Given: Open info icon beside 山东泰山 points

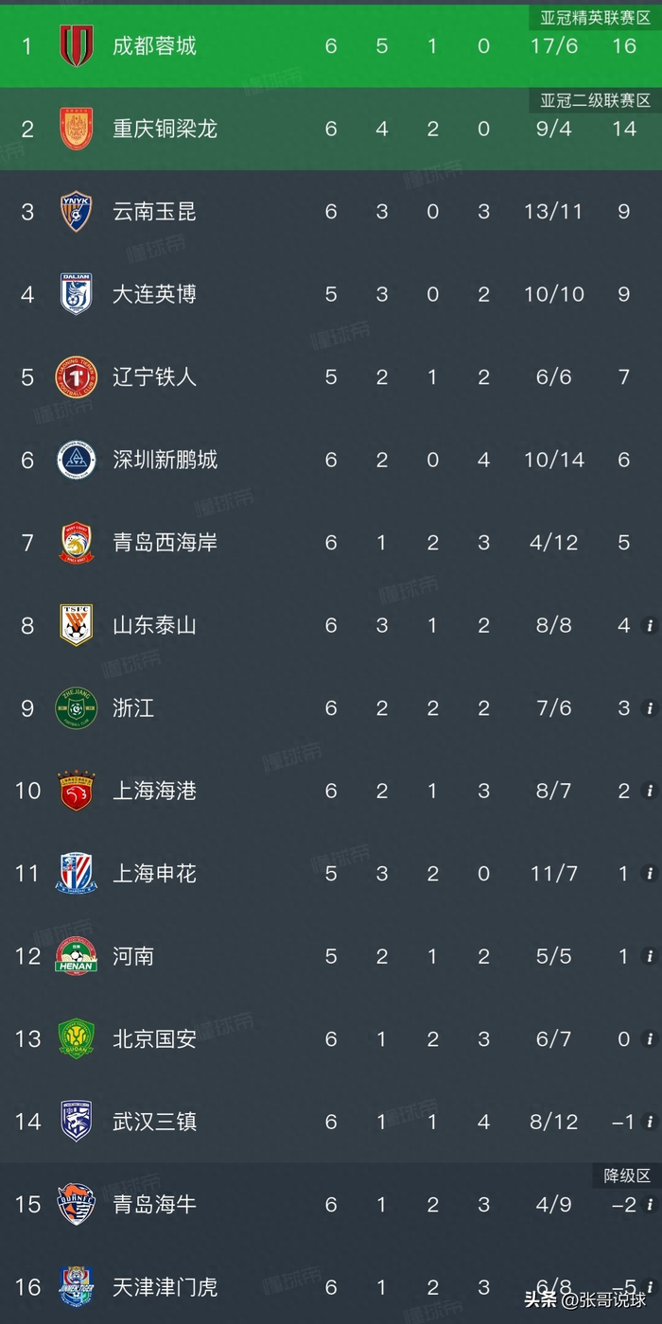Looking at the screenshot, I should (x=649, y=625).
